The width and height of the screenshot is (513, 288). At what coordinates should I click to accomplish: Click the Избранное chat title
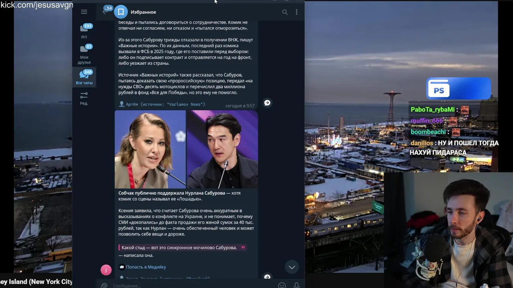point(143,12)
